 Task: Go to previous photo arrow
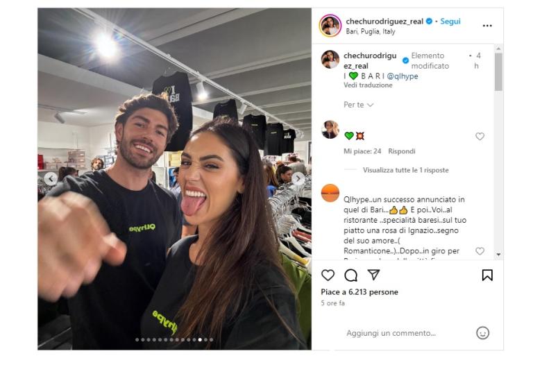coord(51,178)
